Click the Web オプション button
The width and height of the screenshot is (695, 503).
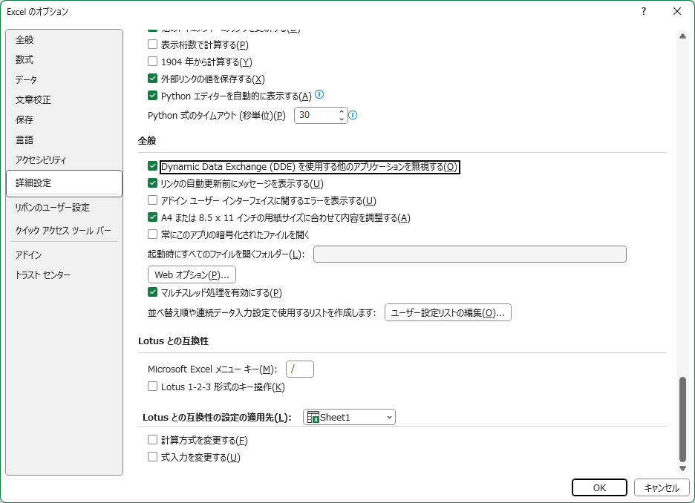click(192, 274)
